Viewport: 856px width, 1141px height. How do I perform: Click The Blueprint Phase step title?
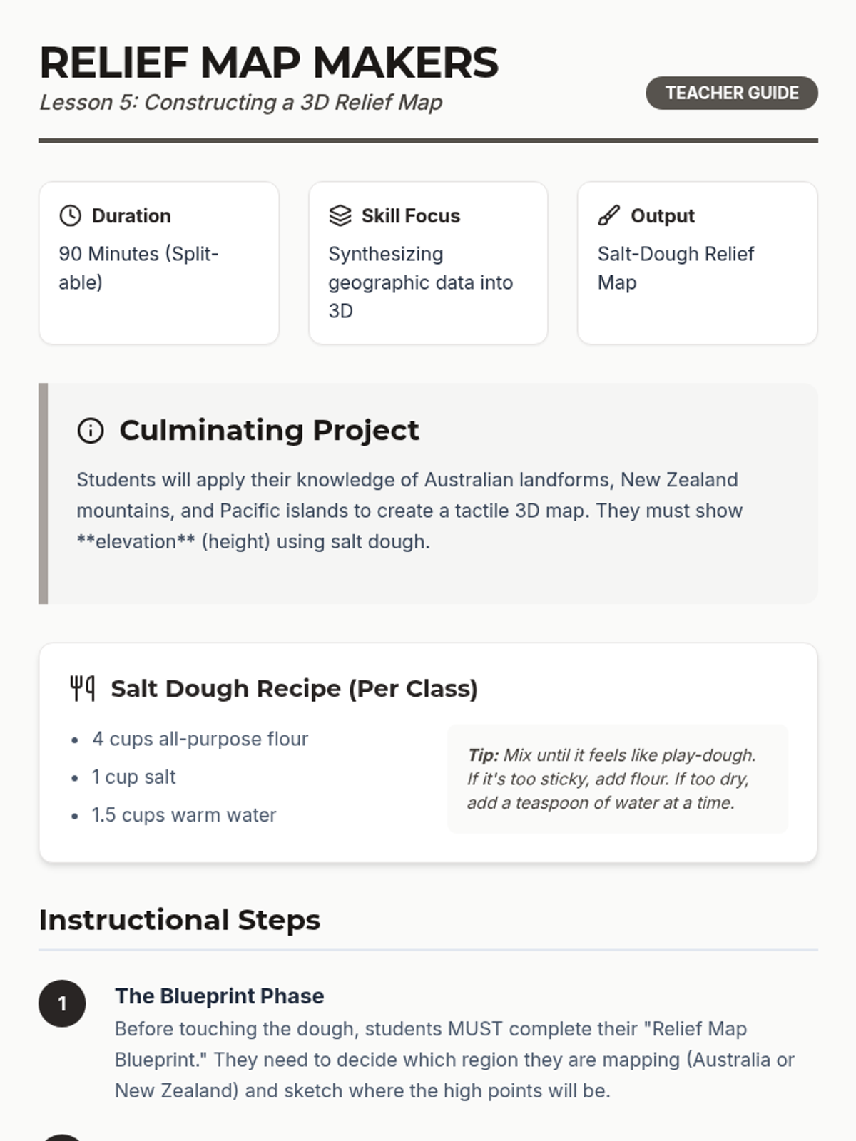coord(219,996)
